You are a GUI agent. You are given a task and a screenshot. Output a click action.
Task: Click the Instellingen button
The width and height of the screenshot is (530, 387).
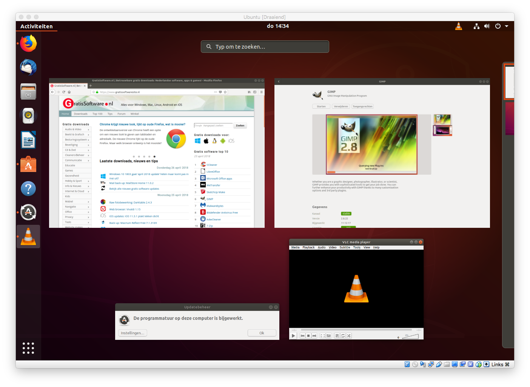(x=132, y=333)
